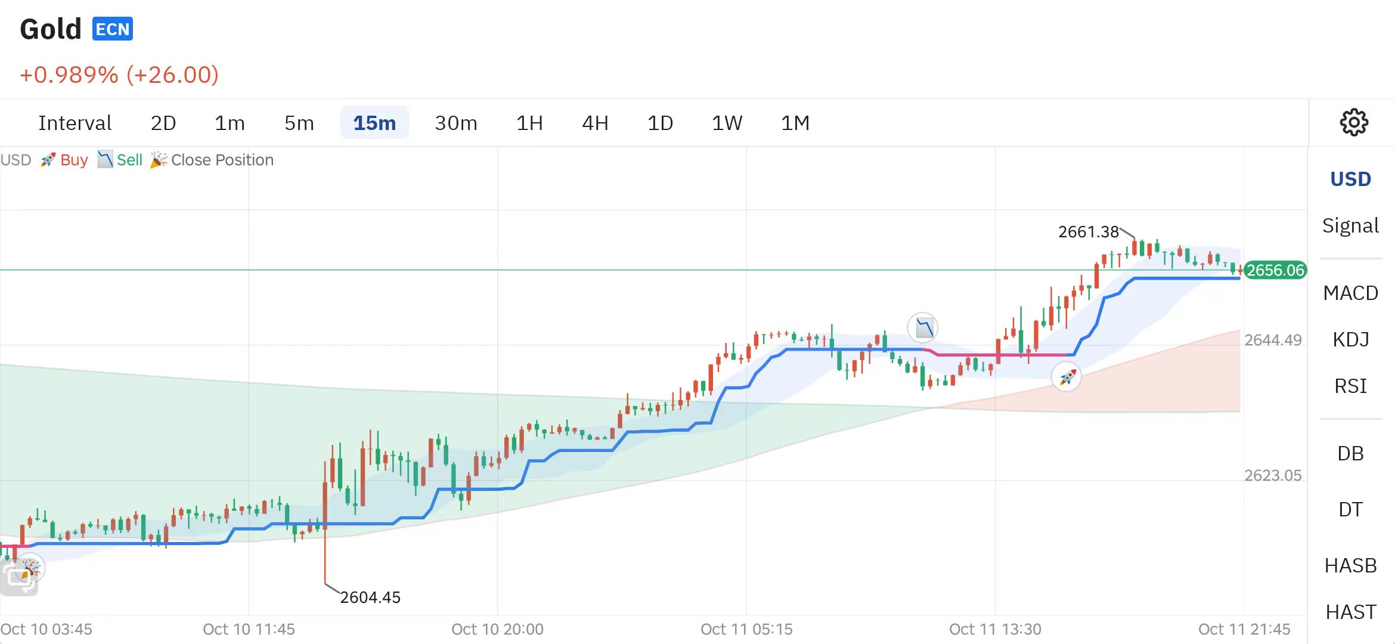Click the sell signal marker on the chart
1395x644 pixels.
point(923,327)
